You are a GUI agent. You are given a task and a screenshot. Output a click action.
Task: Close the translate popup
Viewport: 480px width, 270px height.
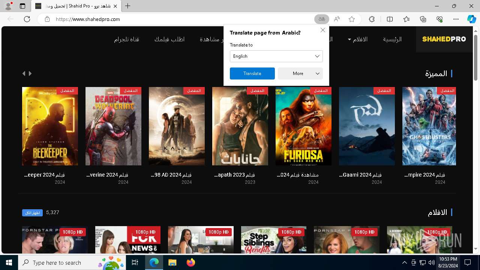point(323,30)
